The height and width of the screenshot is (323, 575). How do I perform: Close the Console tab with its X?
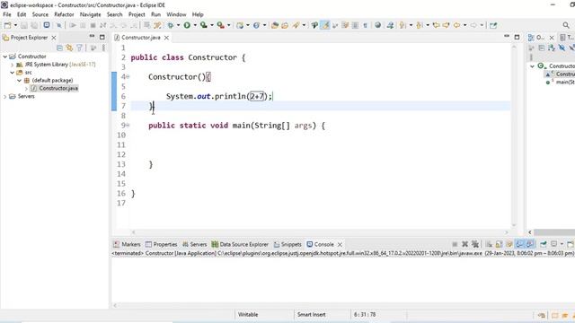340,244
